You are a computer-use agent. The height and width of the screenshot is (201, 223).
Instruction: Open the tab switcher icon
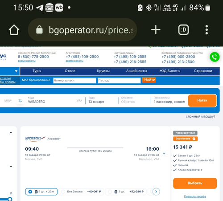pyautogui.click(x=183, y=30)
